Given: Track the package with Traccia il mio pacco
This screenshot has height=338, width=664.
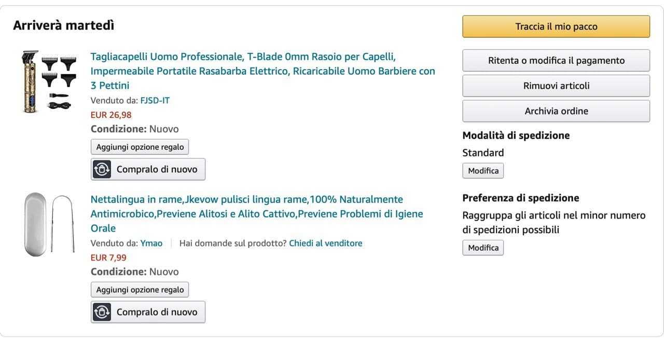Looking at the screenshot, I should tap(556, 26).
